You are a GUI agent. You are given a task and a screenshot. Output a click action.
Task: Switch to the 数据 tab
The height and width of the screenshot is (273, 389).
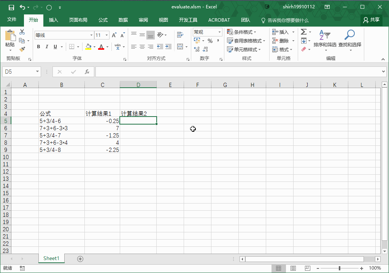point(123,20)
